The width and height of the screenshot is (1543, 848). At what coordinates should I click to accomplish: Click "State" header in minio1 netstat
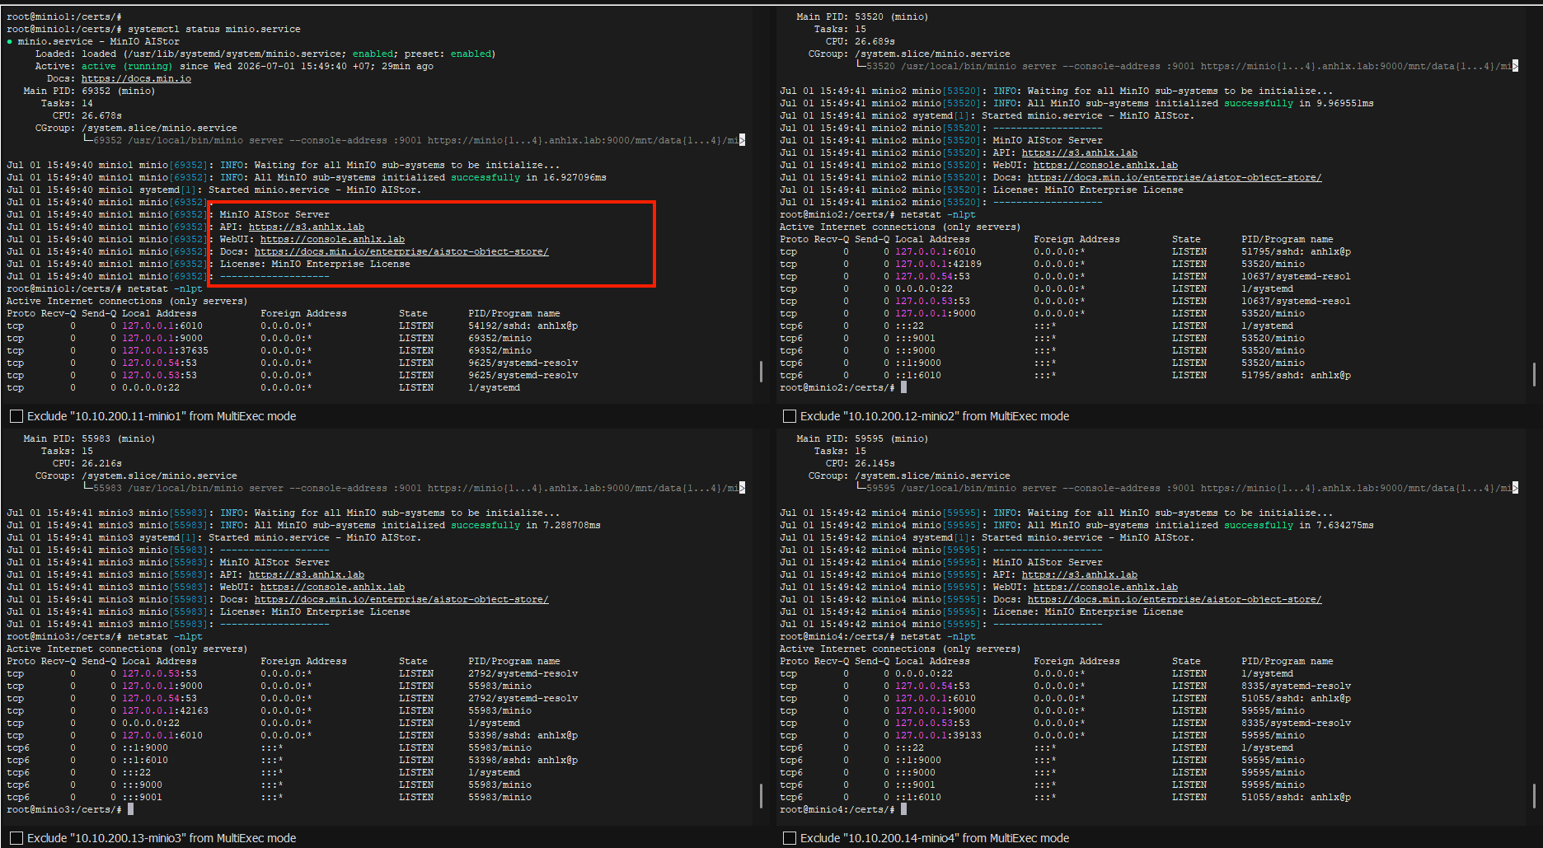[413, 314]
